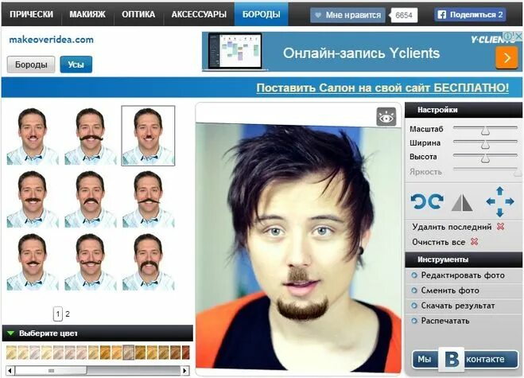This screenshot has width=524, height=378.
Task: Go to page 2 of mustaches
Action: point(68,314)
